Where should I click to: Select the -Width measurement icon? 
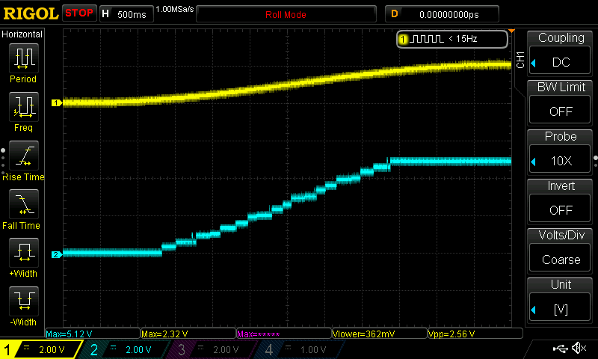coord(24,301)
